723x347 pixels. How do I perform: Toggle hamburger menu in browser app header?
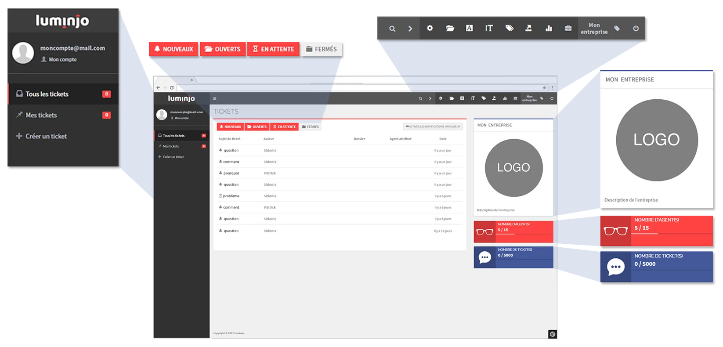pyautogui.click(x=215, y=98)
